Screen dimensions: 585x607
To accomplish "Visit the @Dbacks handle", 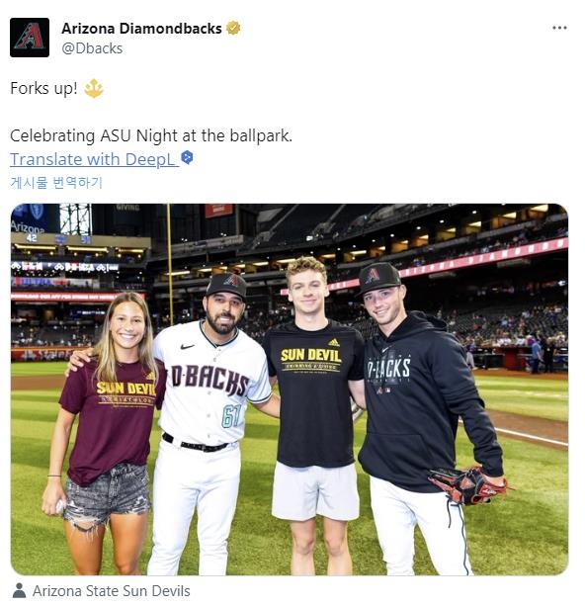I will (92, 48).
